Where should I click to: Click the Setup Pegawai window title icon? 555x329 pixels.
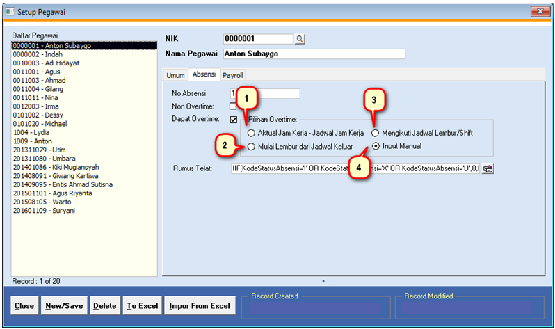[x=8, y=10]
